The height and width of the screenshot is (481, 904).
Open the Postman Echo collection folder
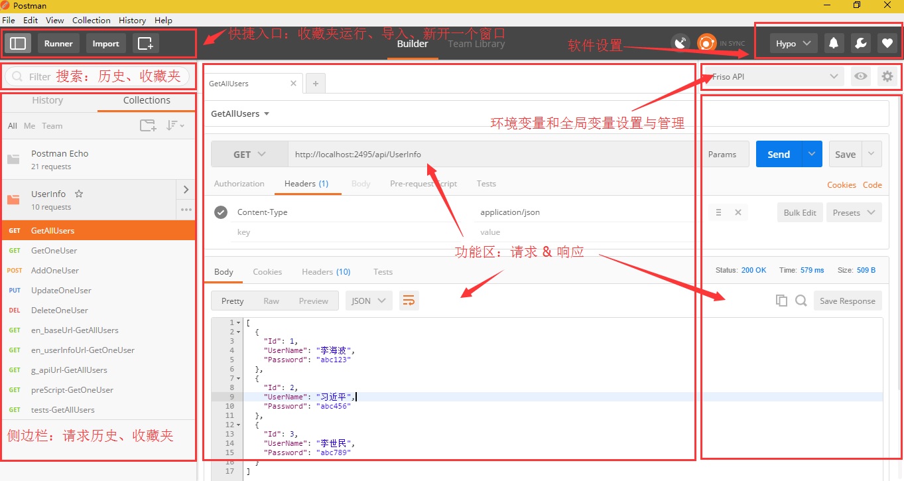pyautogui.click(x=98, y=159)
